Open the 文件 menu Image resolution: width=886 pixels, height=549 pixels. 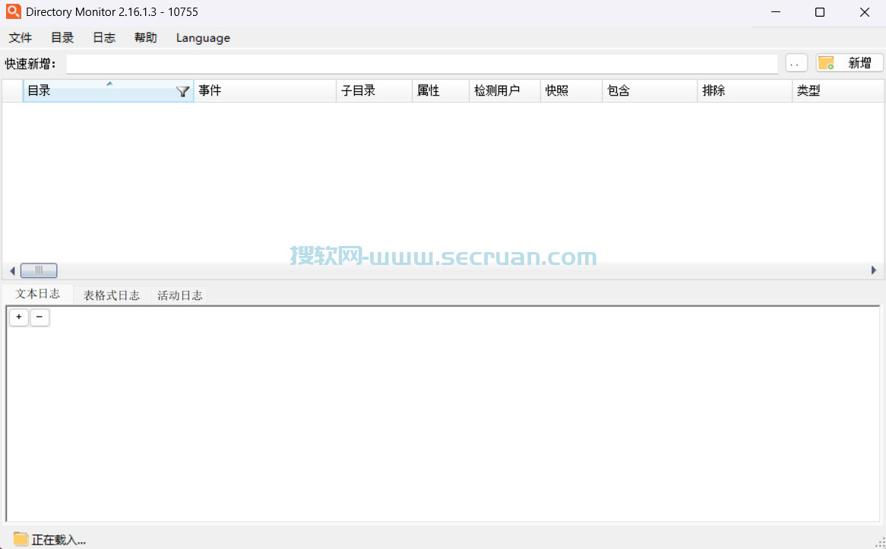21,38
